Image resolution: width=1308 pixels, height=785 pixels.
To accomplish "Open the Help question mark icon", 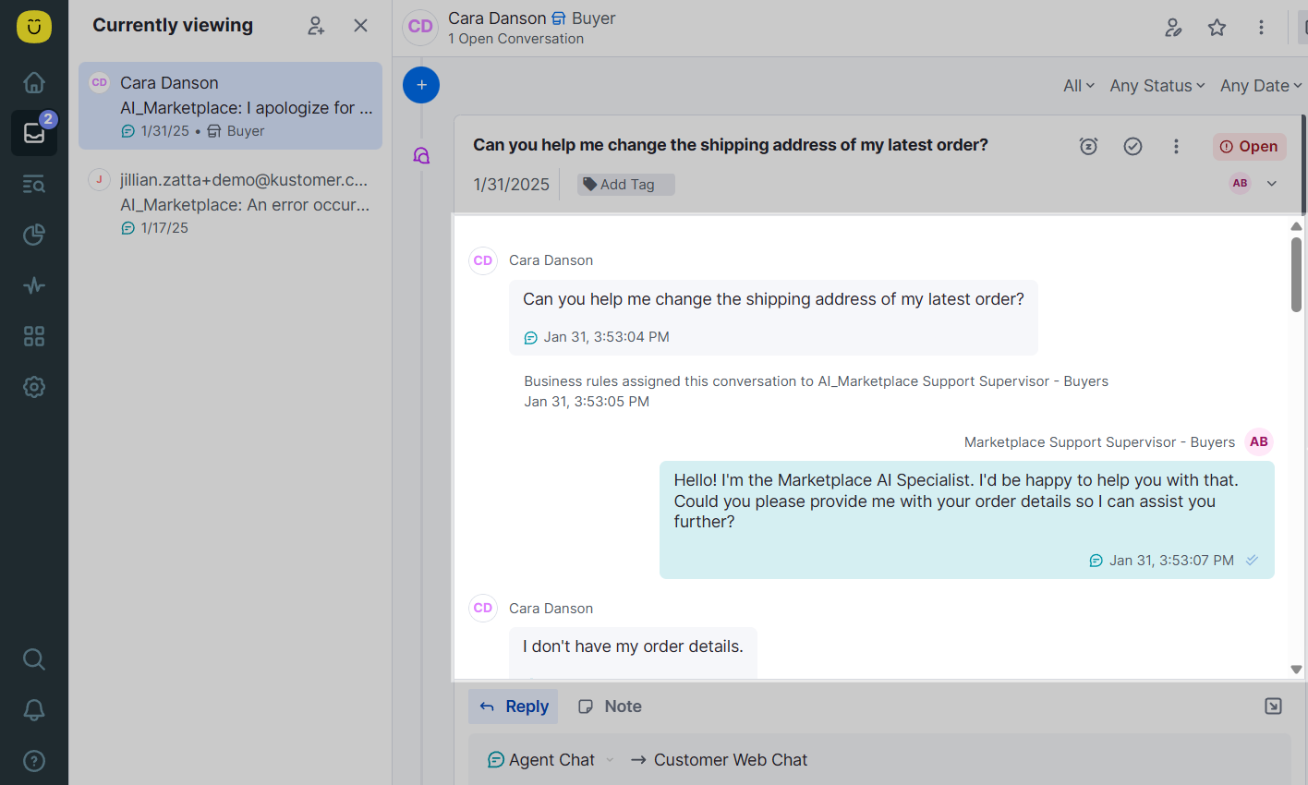I will pos(34,761).
